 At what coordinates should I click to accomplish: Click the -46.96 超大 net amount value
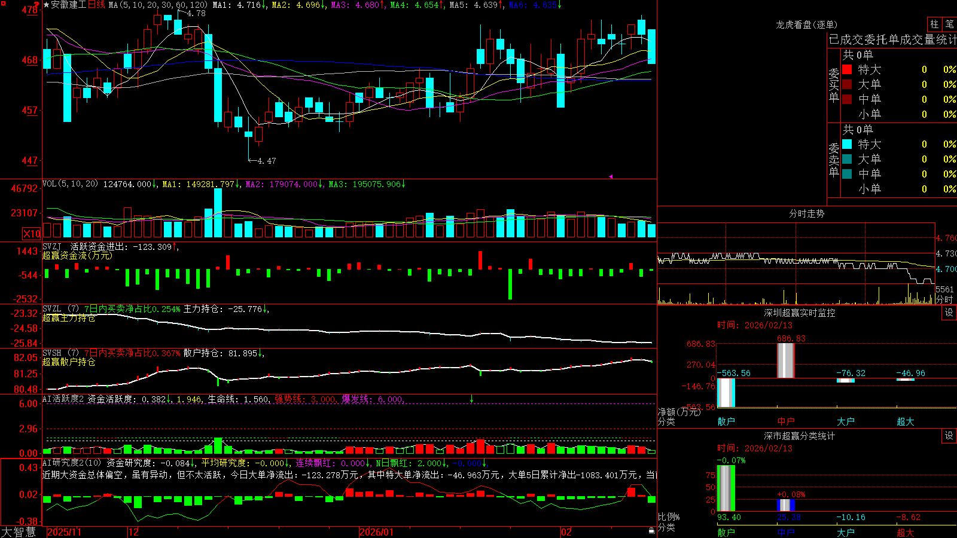[x=910, y=373]
